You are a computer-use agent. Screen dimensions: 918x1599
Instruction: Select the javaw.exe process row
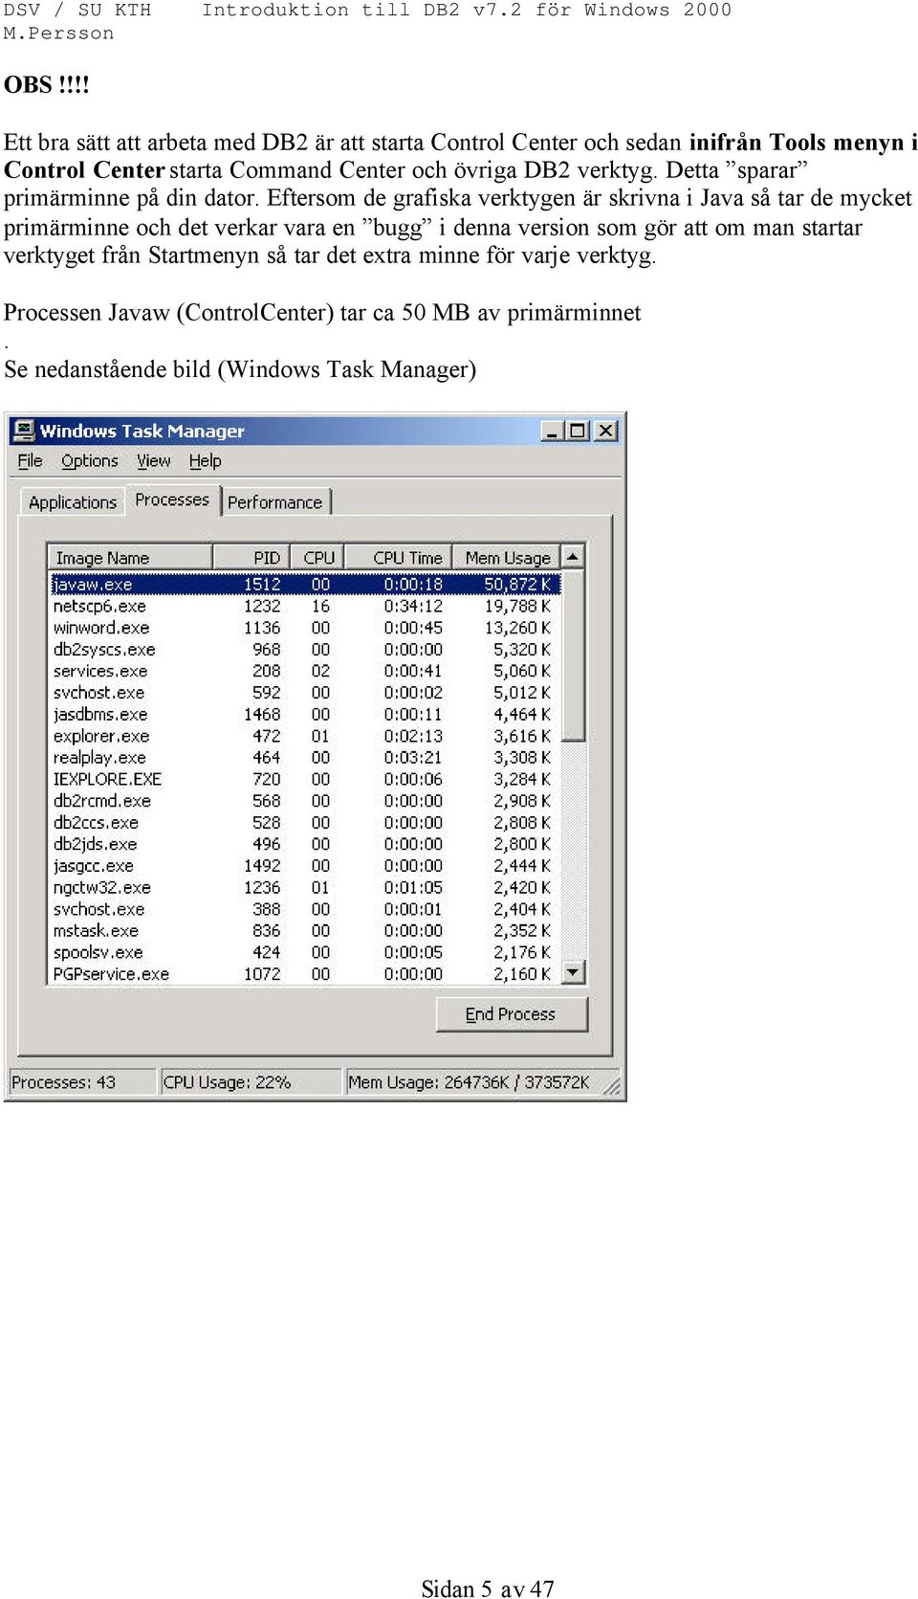(304, 584)
